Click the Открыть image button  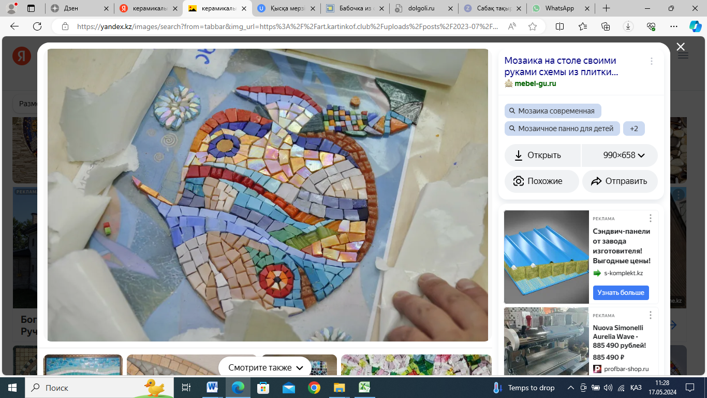coord(543,155)
